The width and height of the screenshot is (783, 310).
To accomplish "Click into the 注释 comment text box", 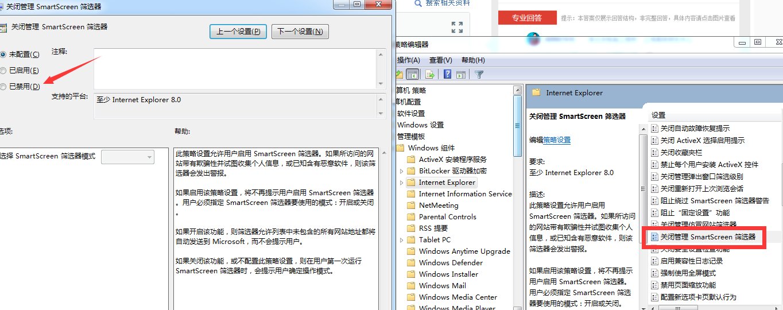I will (x=235, y=69).
